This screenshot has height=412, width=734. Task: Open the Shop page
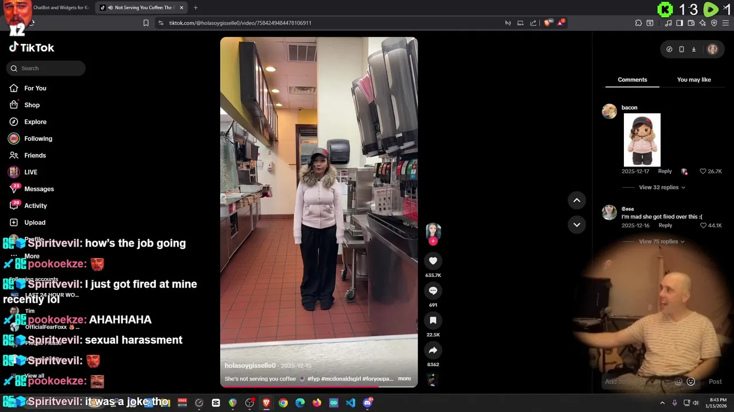pos(24,105)
